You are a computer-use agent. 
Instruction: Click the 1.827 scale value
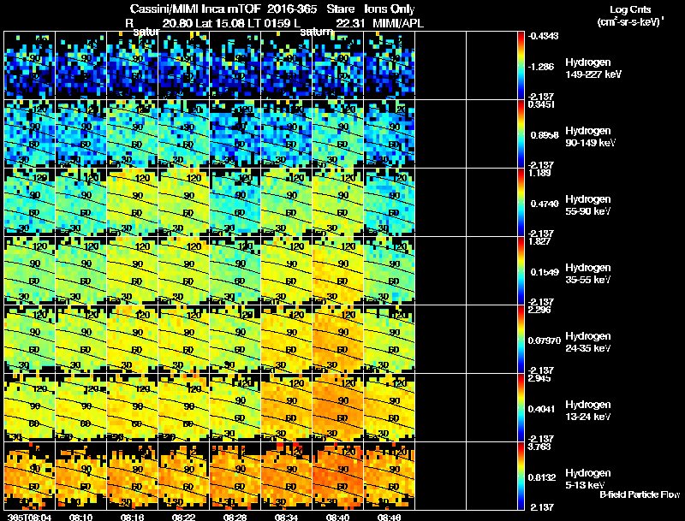539,241
